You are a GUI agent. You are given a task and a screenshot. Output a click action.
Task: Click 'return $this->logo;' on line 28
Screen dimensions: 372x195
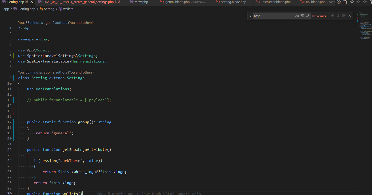[55, 183]
